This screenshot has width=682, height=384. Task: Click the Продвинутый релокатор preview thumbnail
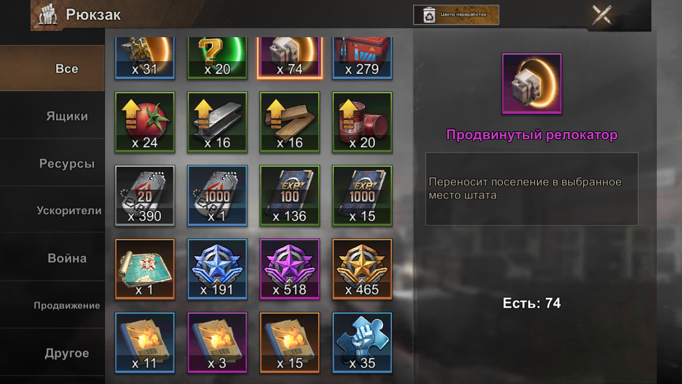[531, 84]
